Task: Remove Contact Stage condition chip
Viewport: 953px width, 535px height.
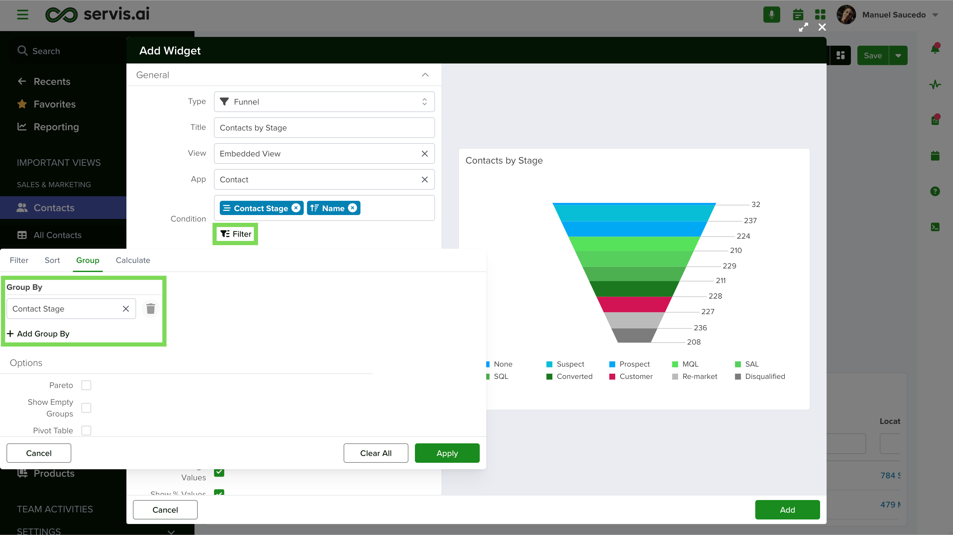Action: pos(296,208)
